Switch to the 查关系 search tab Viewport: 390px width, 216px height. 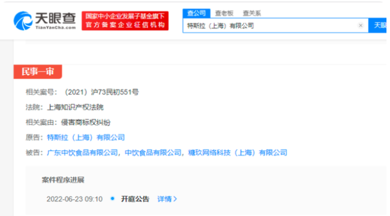click(252, 13)
